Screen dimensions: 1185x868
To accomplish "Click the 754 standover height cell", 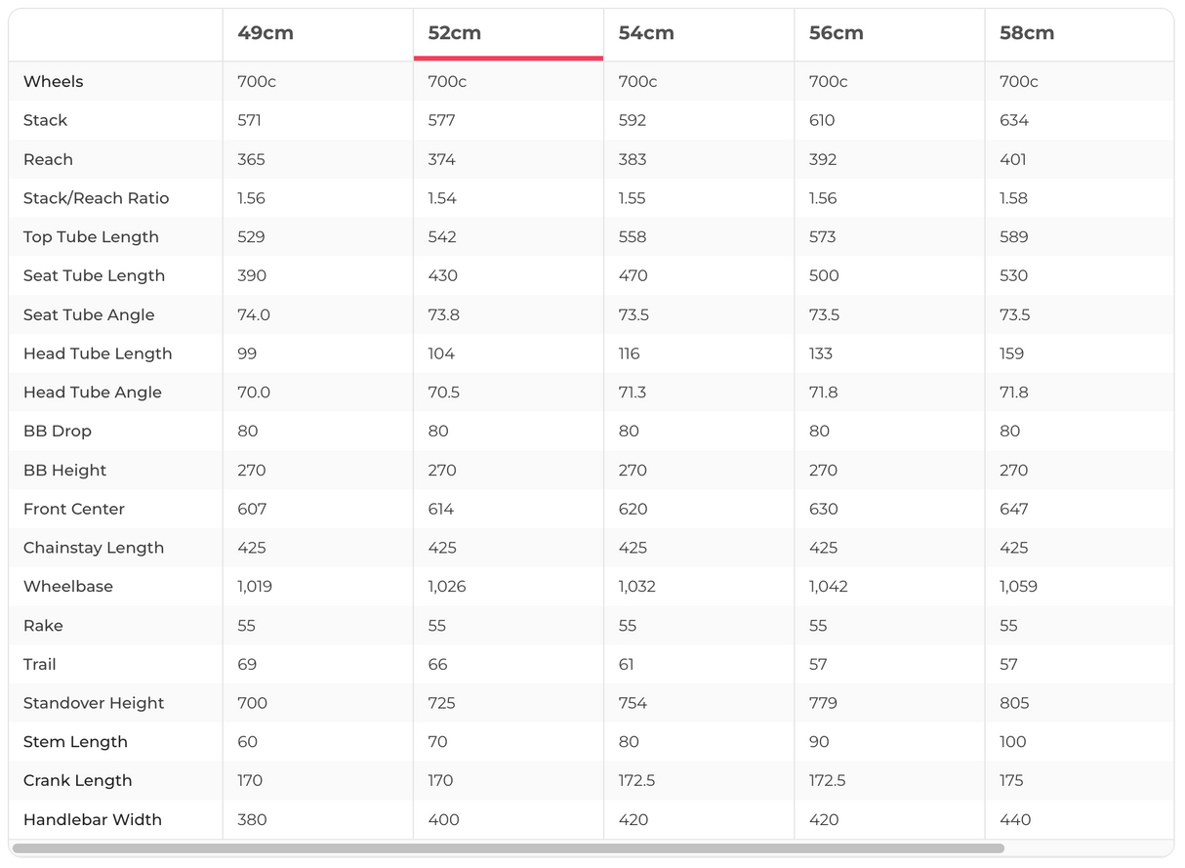I will (x=633, y=703).
